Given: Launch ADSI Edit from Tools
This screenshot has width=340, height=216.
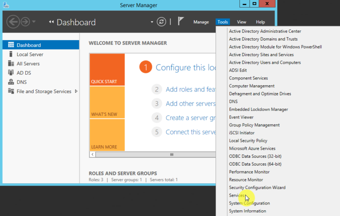Looking at the screenshot, I should tap(238, 70).
